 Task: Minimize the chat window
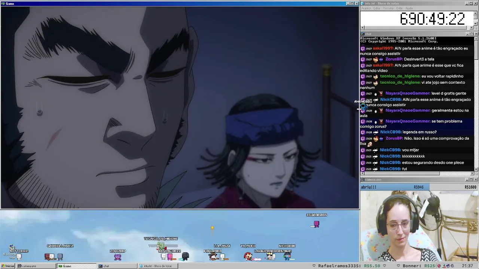(x=467, y=34)
